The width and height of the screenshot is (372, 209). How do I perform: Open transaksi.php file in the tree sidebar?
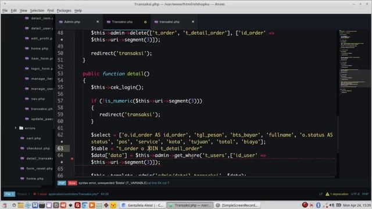tap(42, 109)
